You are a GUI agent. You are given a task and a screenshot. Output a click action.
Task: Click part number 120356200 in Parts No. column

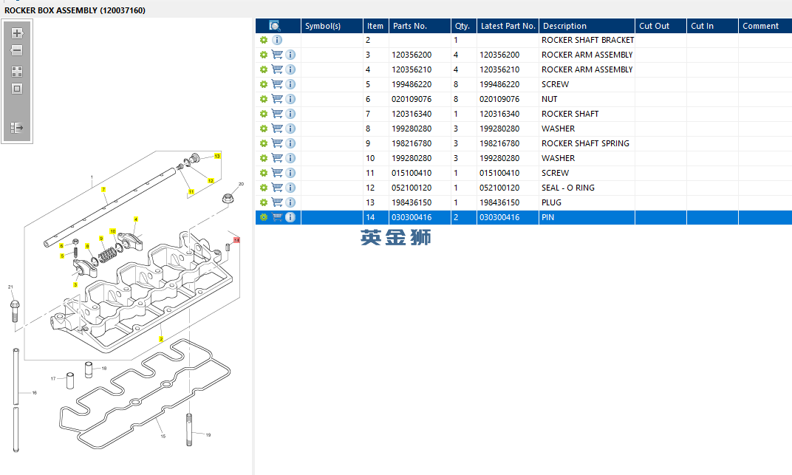pyautogui.click(x=412, y=55)
